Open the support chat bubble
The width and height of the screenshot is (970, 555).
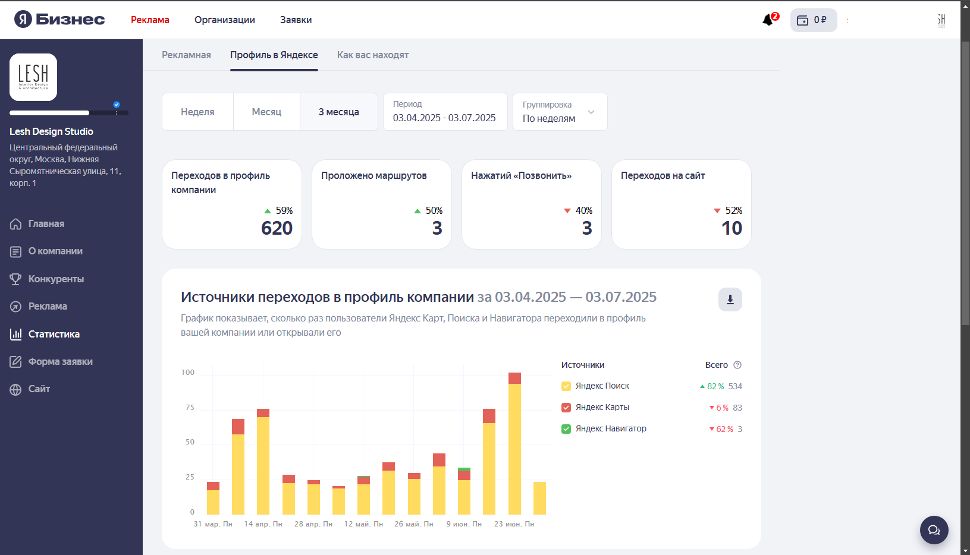tap(934, 529)
